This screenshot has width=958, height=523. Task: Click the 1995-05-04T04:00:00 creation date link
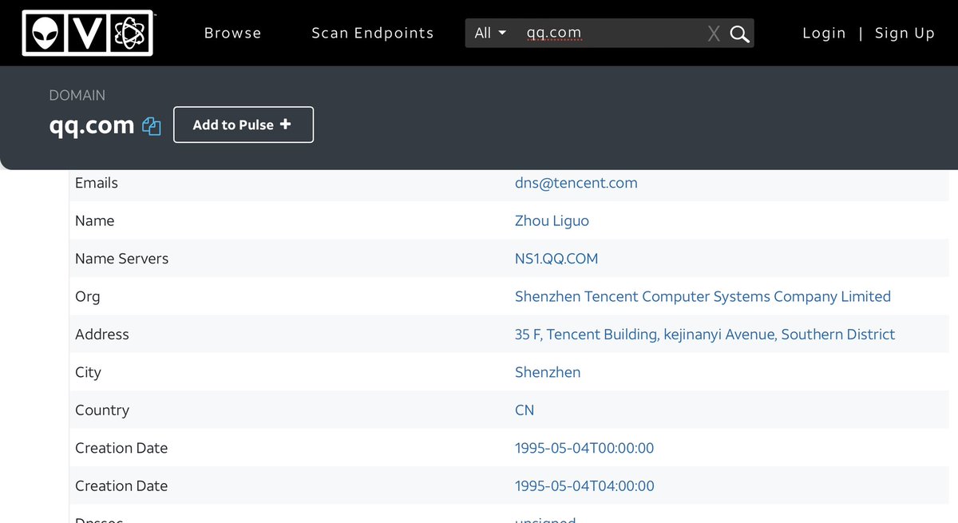tap(584, 486)
